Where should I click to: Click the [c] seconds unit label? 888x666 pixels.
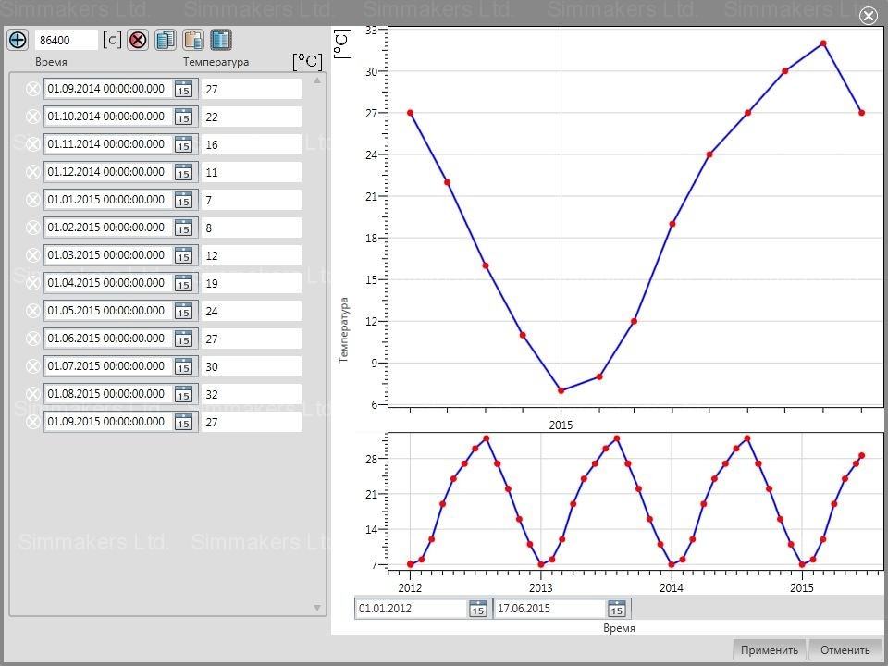[x=112, y=40]
